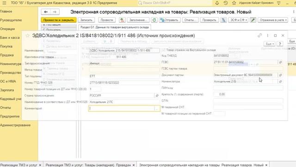Click ellipsis button in Комментарий field

tap(157, 108)
